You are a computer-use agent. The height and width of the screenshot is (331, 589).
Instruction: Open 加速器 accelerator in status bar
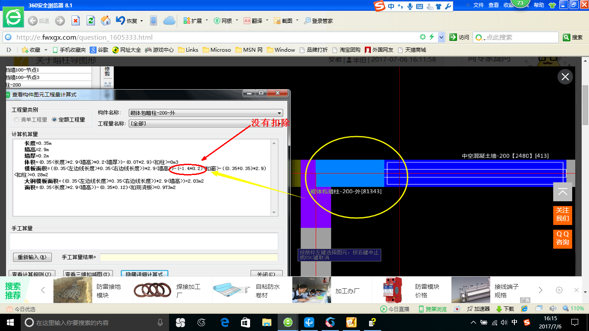pos(478,309)
